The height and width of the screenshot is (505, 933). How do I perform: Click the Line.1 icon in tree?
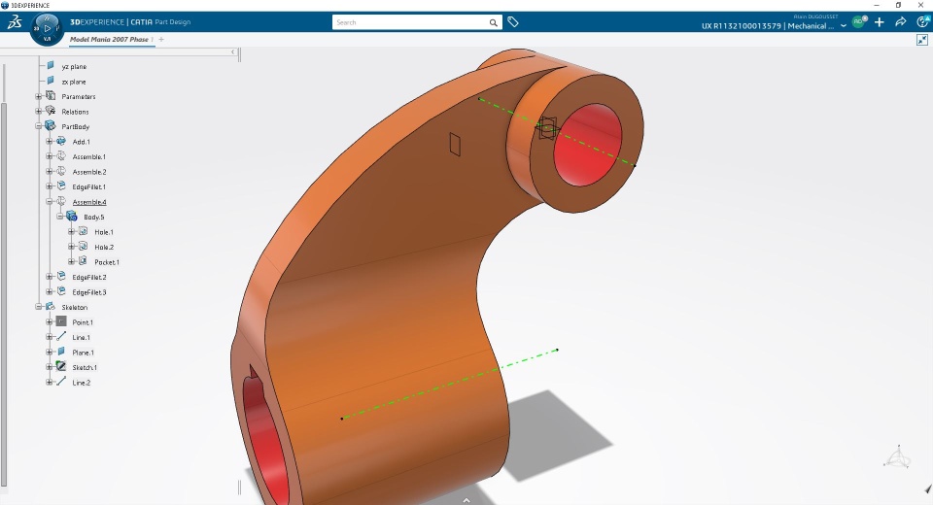pyautogui.click(x=61, y=337)
